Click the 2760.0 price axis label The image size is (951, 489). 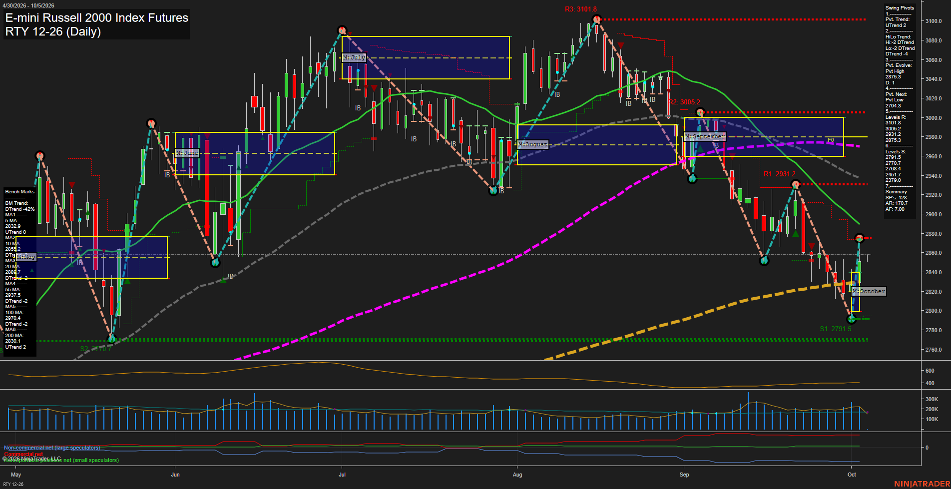934,350
